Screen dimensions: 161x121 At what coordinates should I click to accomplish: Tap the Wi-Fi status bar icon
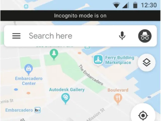(116, 5)
